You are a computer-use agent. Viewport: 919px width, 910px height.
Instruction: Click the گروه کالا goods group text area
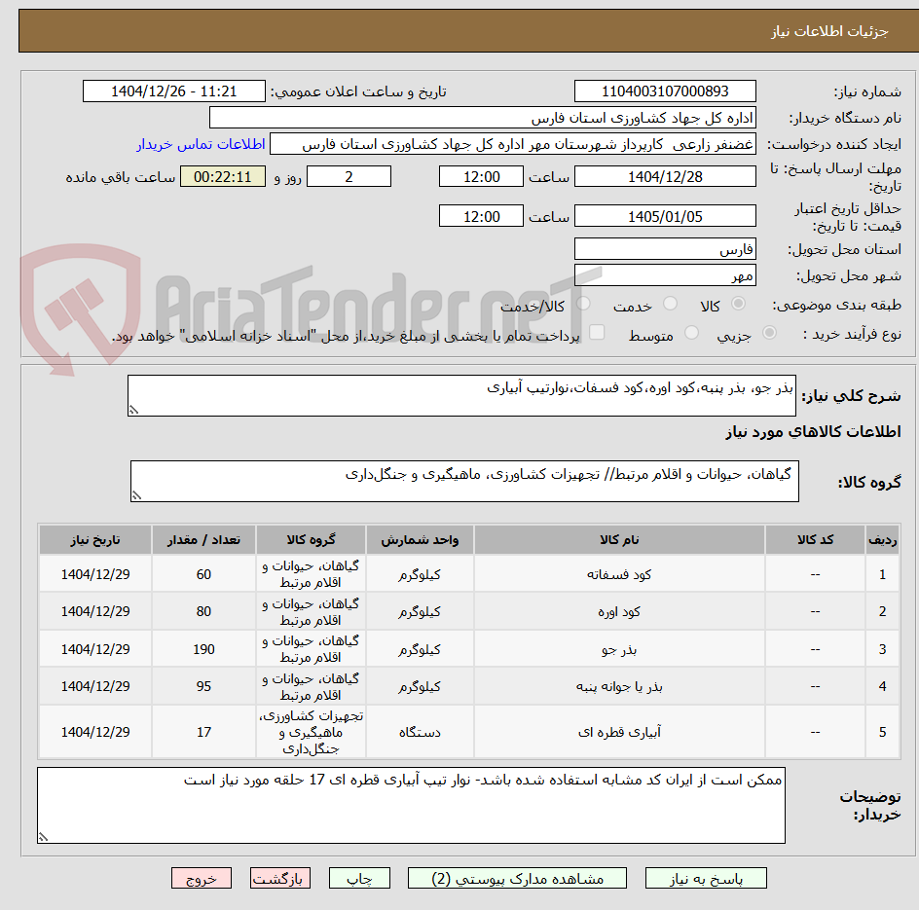464,481
